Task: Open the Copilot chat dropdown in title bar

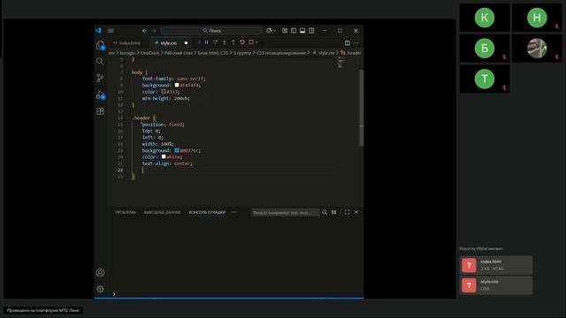Action: coord(272,31)
